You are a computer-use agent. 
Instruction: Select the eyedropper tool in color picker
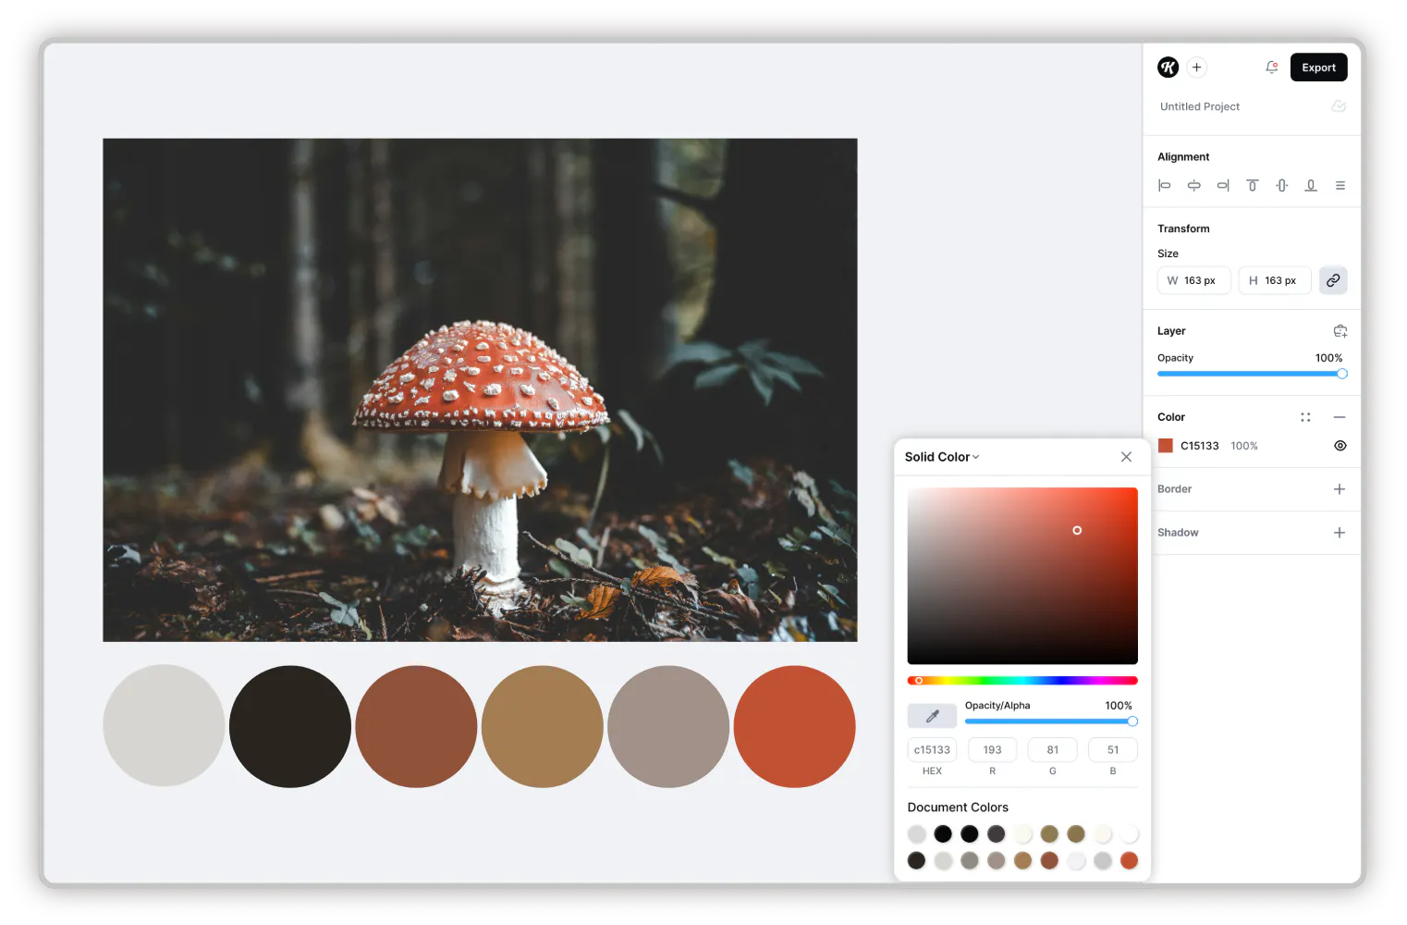[x=932, y=715]
